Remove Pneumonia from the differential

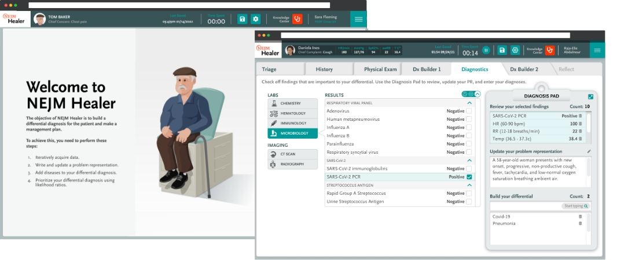(x=580, y=224)
